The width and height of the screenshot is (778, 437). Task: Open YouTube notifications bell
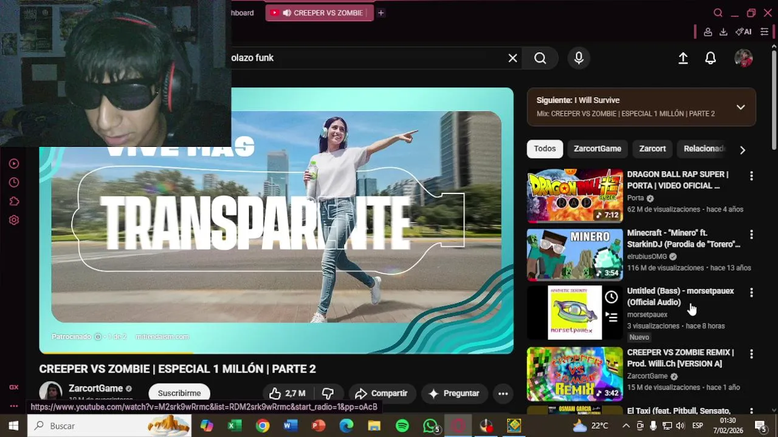click(711, 58)
